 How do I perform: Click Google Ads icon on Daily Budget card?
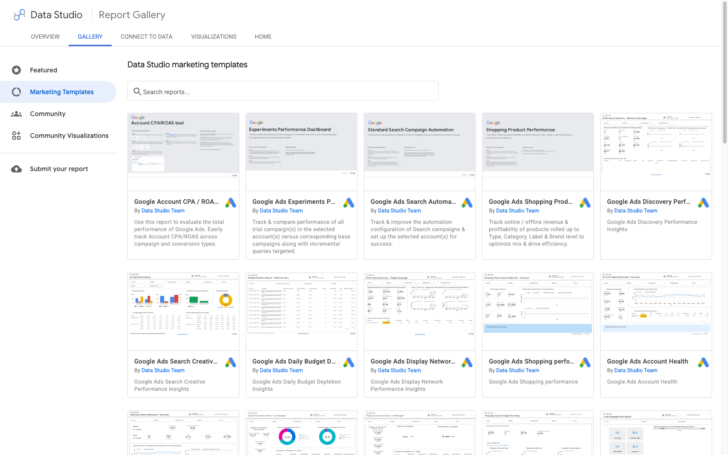[349, 363]
